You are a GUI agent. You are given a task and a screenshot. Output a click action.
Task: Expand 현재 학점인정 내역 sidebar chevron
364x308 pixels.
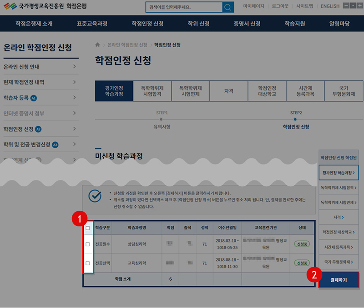point(74,82)
